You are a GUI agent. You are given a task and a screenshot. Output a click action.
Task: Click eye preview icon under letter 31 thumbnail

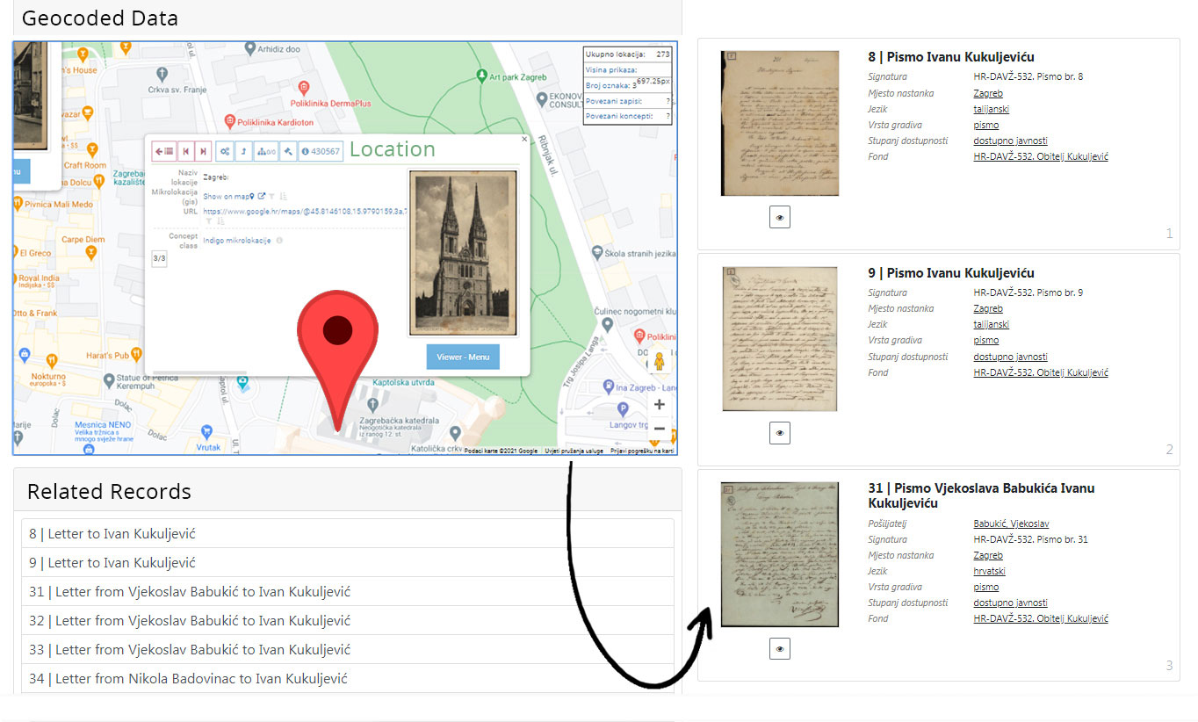click(779, 649)
